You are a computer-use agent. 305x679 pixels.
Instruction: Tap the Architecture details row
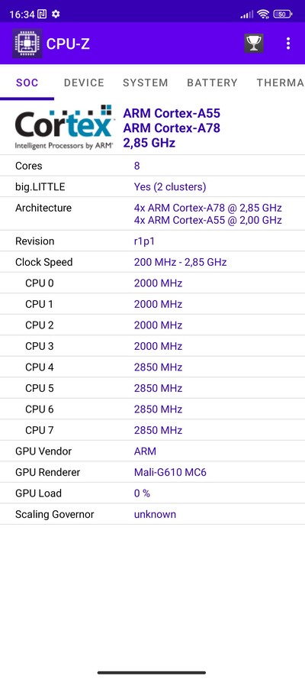(152, 214)
